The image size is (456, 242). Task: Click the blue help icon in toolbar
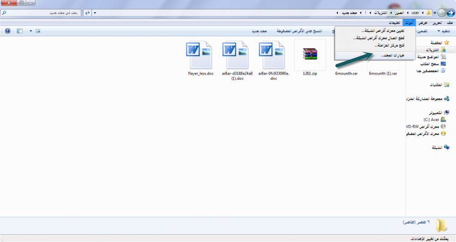(x=8, y=31)
